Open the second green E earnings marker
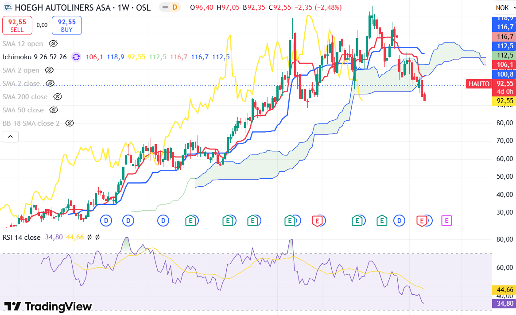The height and width of the screenshot is (315, 516). click(x=228, y=221)
